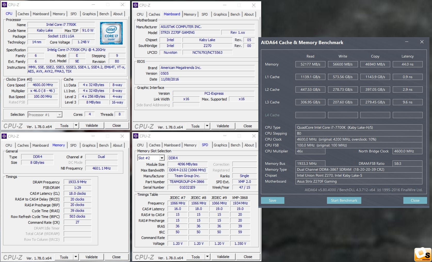Click the Level 3 cache value 8 MBytes
432x262 pixels.
tap(93, 102)
